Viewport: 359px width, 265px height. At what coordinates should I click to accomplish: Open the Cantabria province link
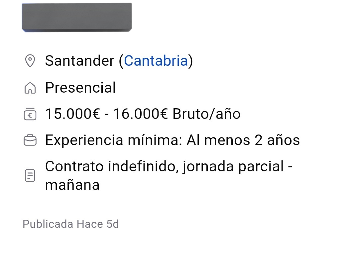coord(156,61)
